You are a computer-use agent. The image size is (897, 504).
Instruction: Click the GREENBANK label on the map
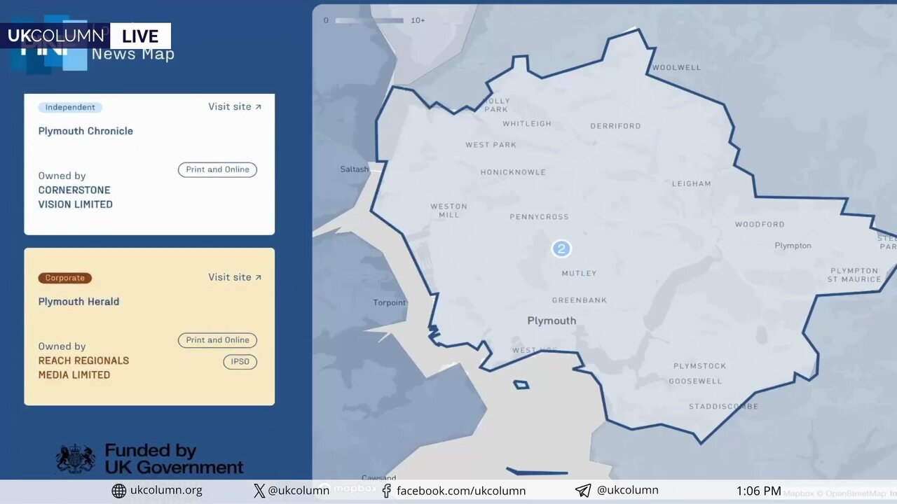click(x=580, y=300)
